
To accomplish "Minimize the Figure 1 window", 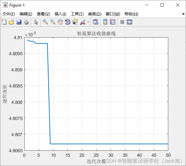I will pyautogui.click(x=147, y=5).
